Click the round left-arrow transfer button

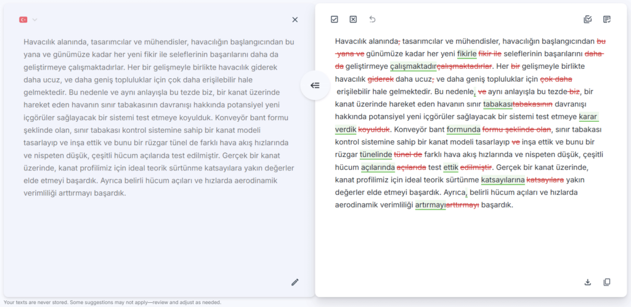pyautogui.click(x=315, y=86)
